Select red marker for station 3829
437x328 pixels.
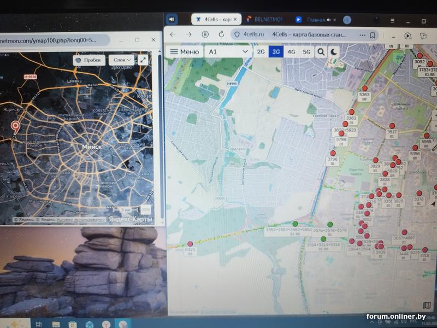(x=375, y=160)
